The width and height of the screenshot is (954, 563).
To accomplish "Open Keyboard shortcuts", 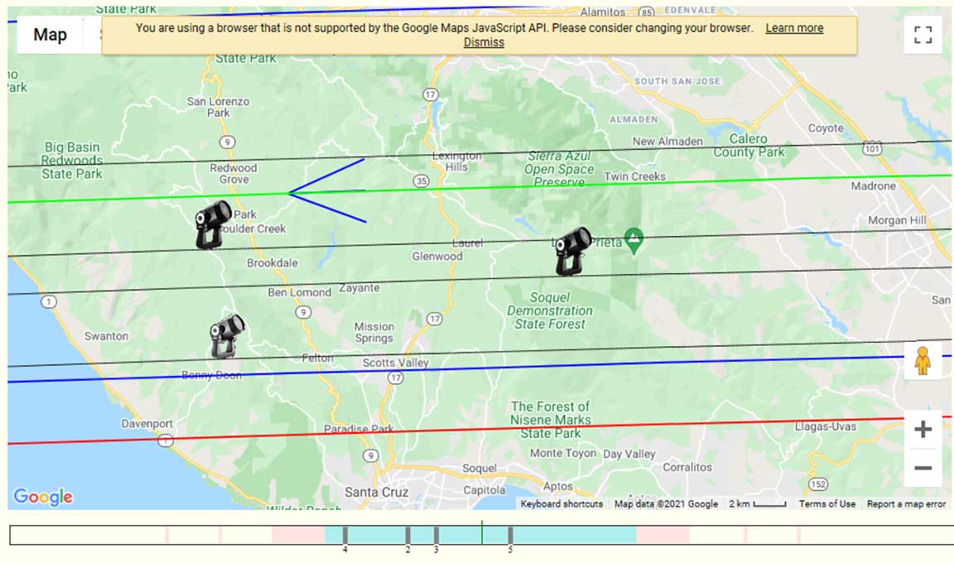I will [561, 504].
